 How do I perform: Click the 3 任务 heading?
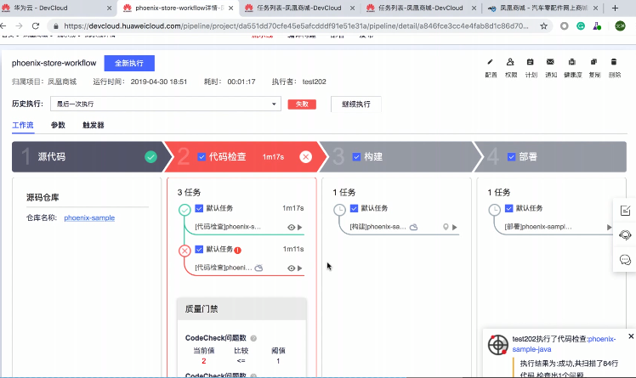click(189, 193)
